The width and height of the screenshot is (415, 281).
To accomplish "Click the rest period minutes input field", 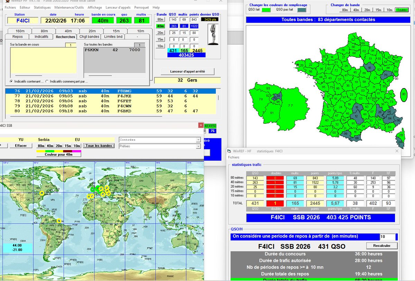I will click(x=387, y=237).
